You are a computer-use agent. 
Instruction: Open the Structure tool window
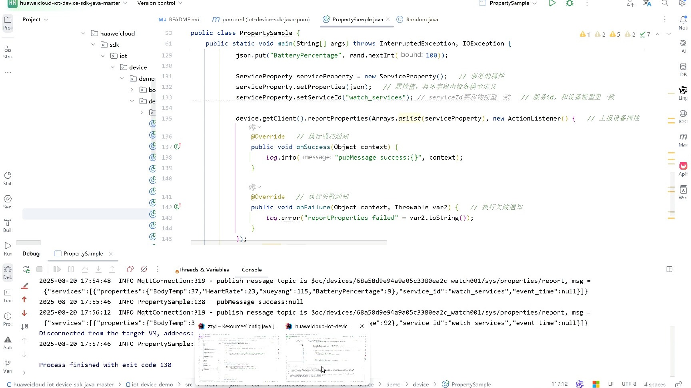coord(8,52)
